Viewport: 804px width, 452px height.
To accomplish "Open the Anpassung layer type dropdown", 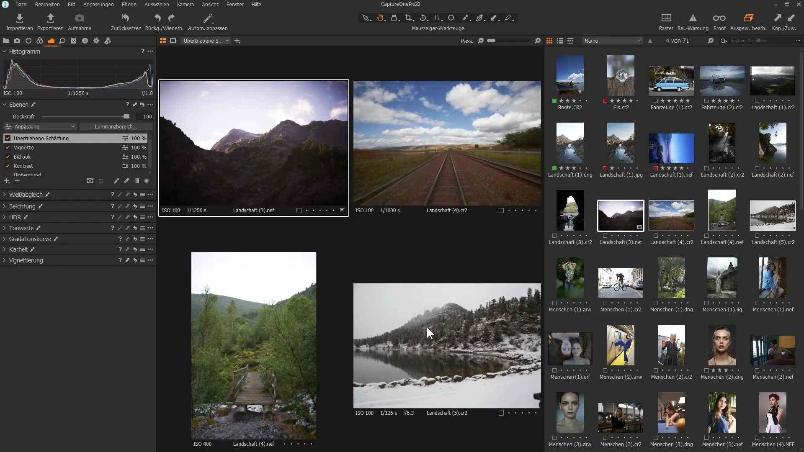I will coord(40,126).
